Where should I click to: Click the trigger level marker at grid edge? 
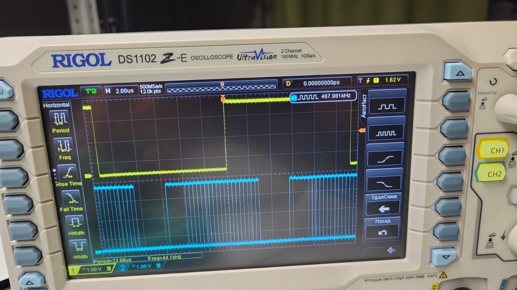pyautogui.click(x=362, y=130)
